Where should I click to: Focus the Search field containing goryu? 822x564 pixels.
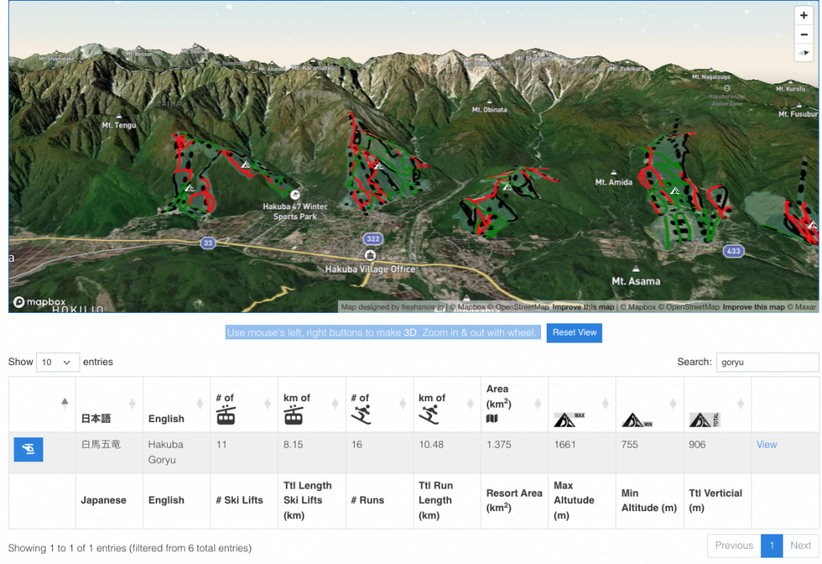click(767, 362)
